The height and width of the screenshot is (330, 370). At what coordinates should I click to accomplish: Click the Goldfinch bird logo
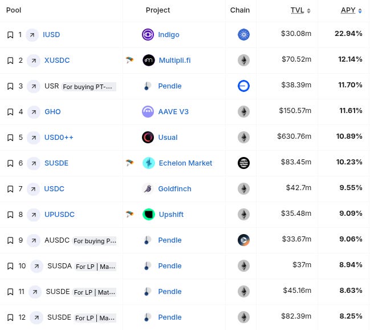148,188
